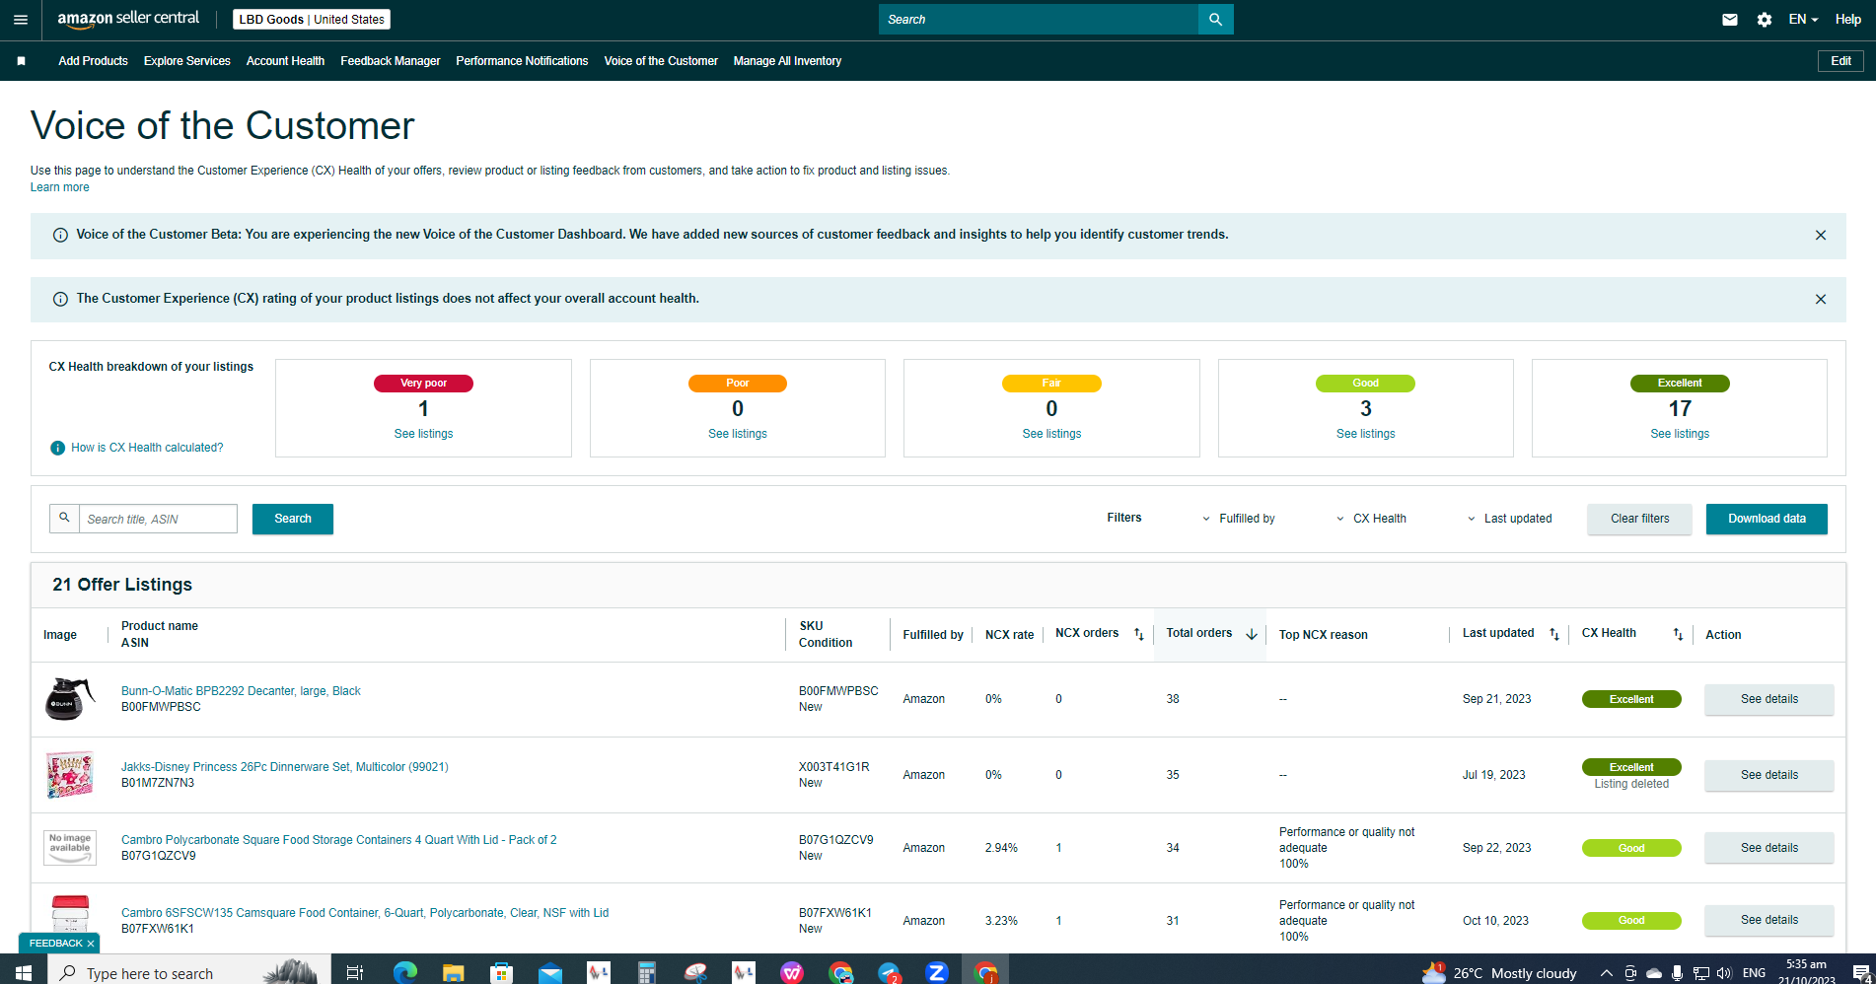The height and width of the screenshot is (984, 1876).
Task: See listings under Fair
Action: tap(1051, 434)
